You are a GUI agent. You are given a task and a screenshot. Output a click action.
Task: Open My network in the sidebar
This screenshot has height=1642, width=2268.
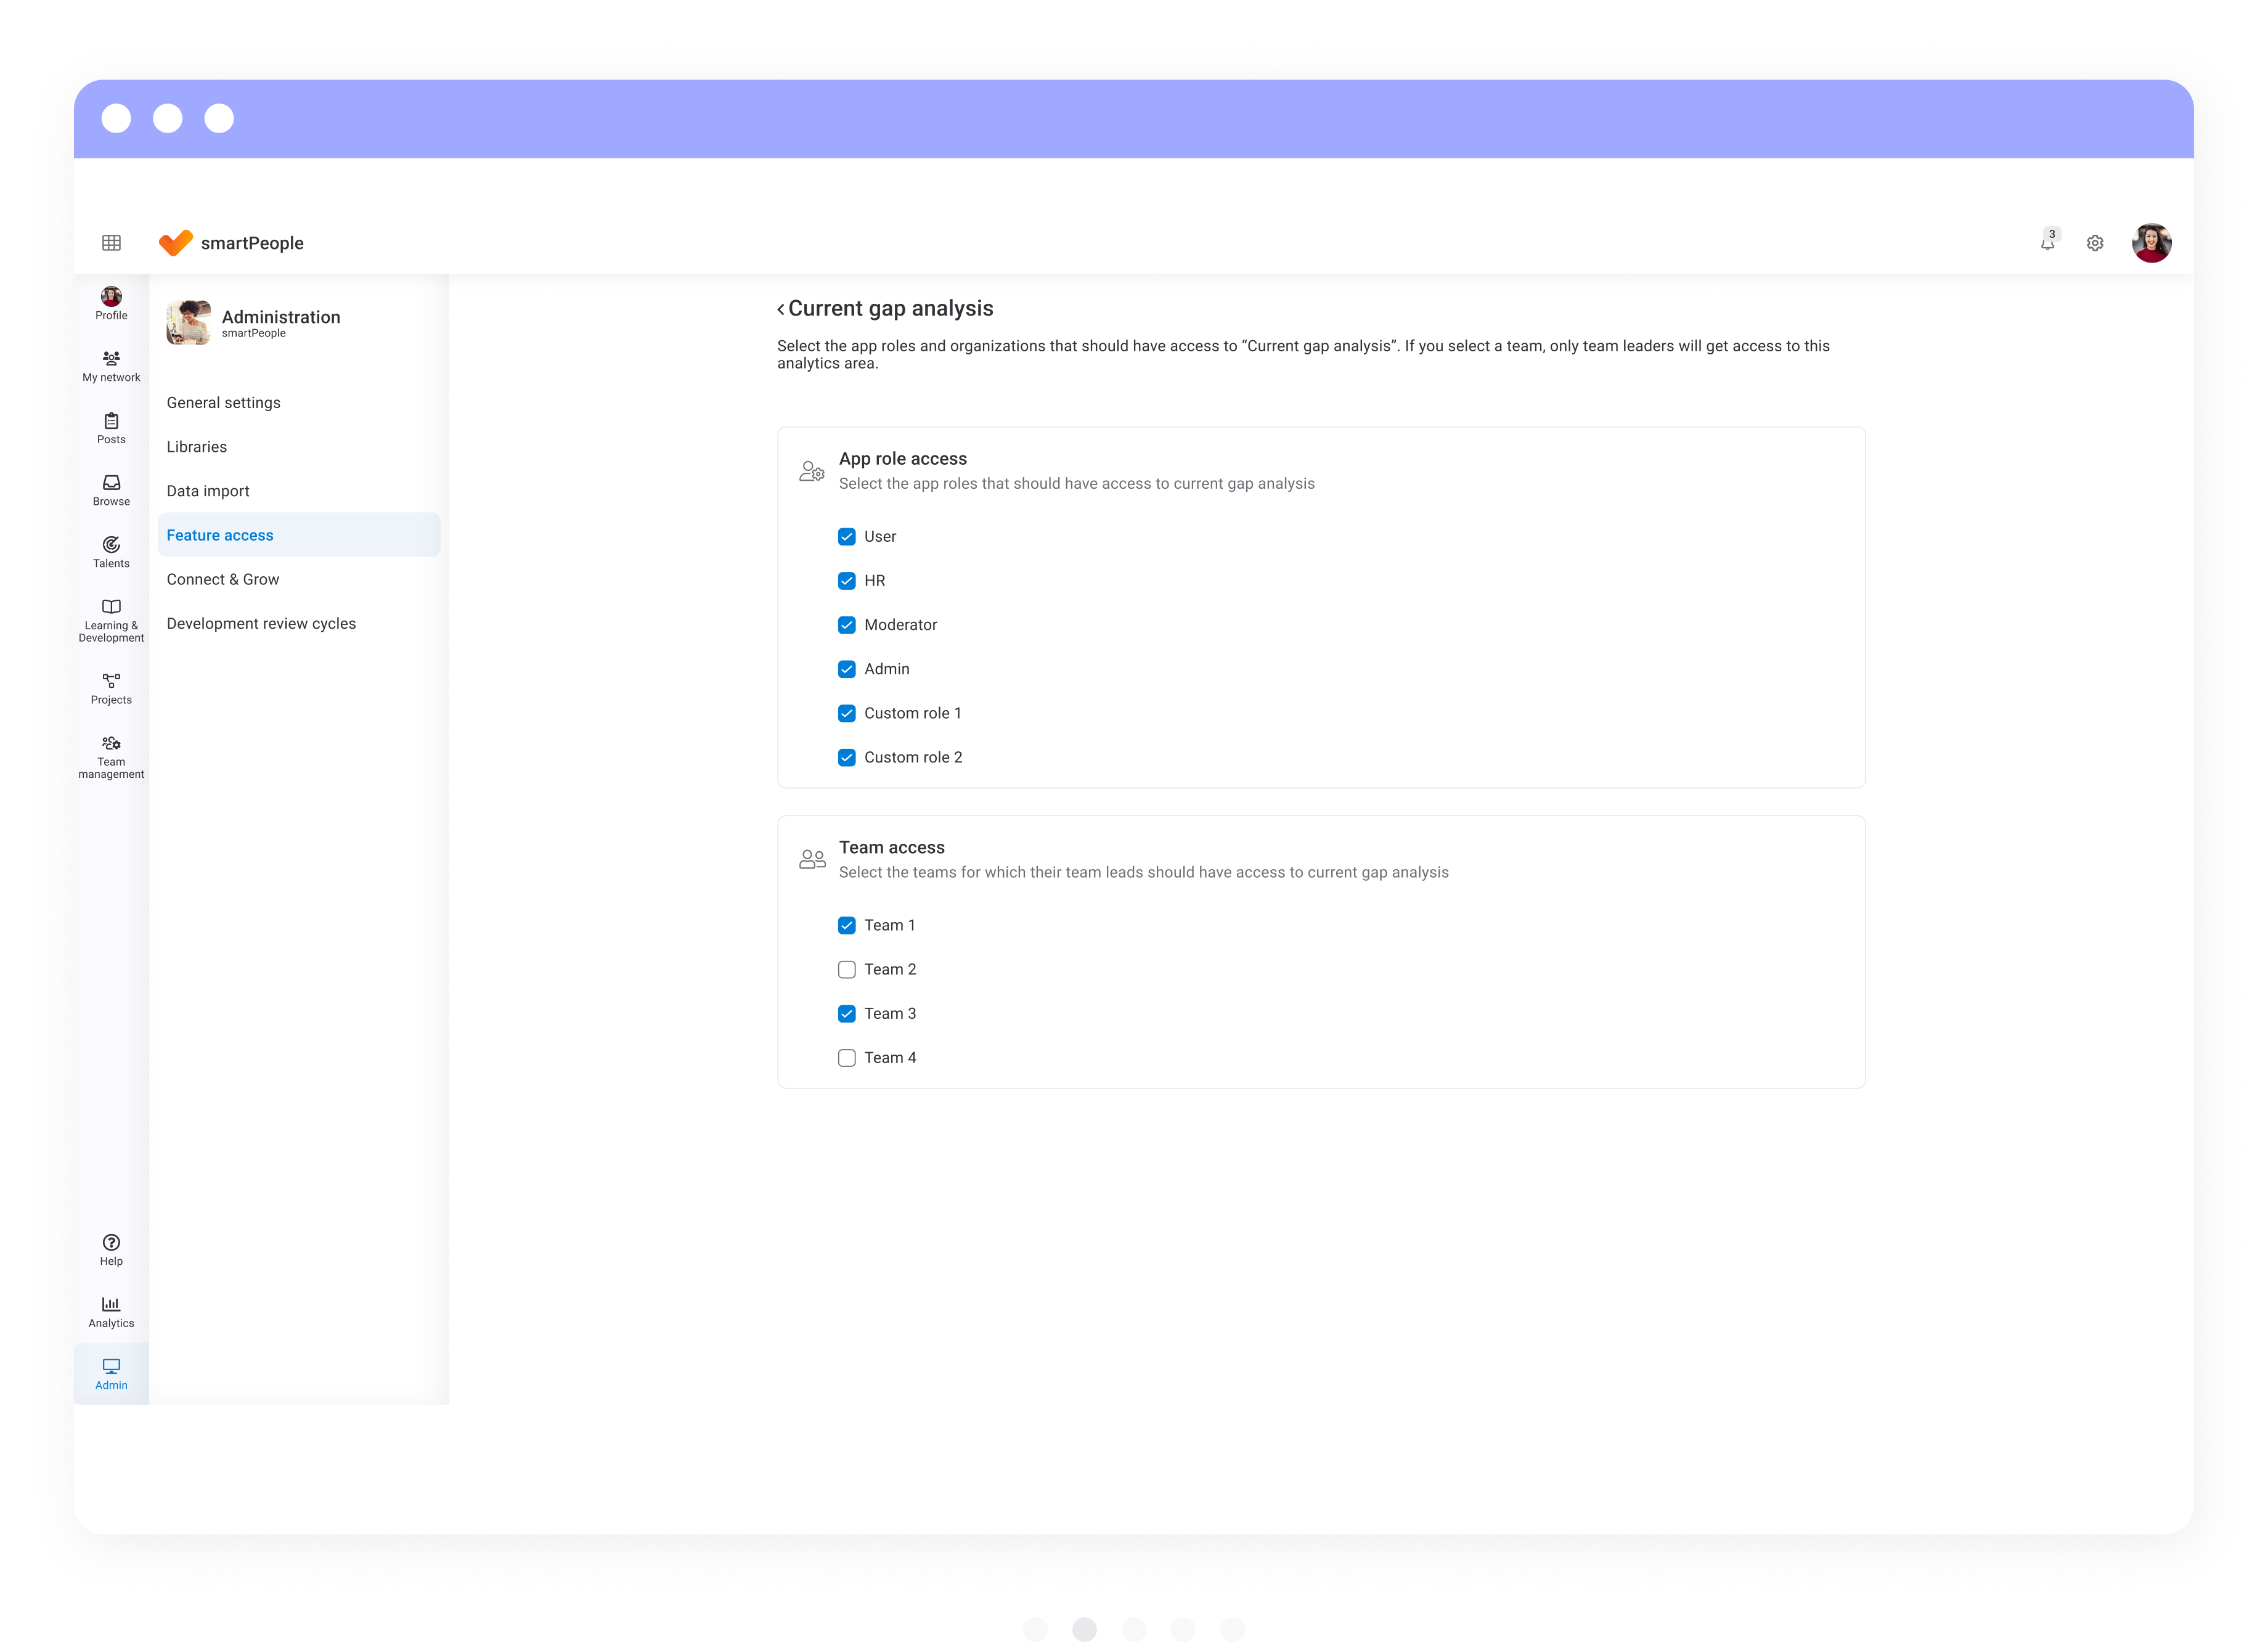click(x=111, y=367)
